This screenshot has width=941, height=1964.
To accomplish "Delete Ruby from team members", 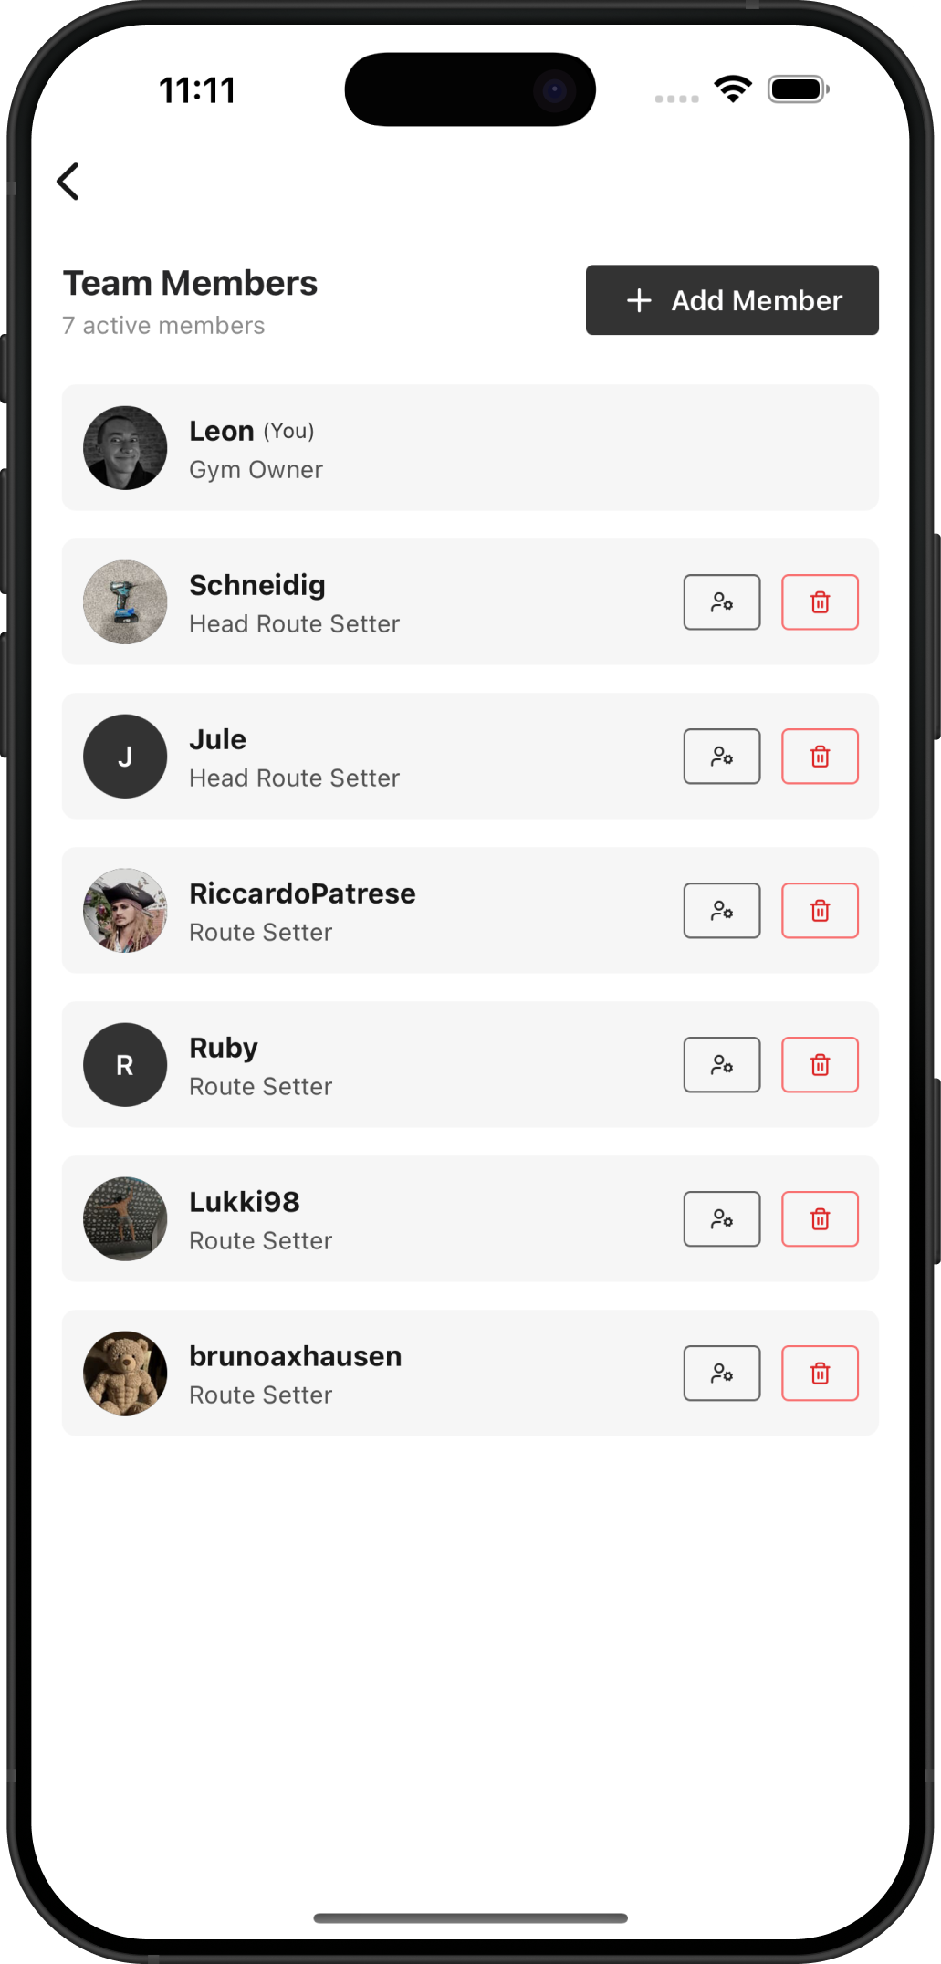I will [820, 1065].
